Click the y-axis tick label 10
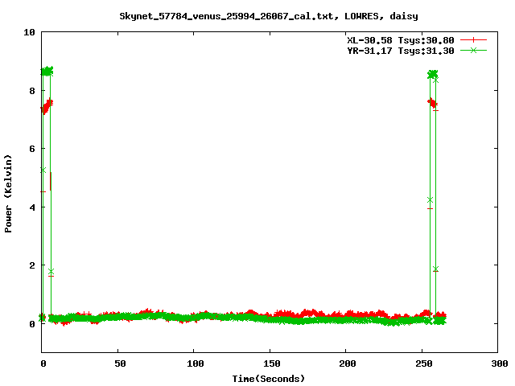The width and height of the screenshot is (515, 386). pyautogui.click(x=29, y=32)
